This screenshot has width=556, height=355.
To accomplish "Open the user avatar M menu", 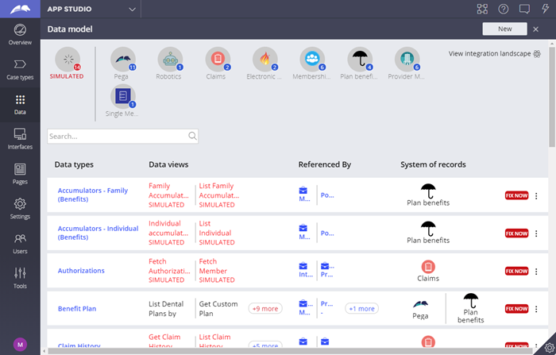I will click(x=20, y=345).
